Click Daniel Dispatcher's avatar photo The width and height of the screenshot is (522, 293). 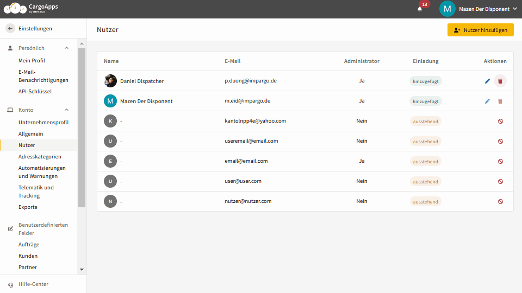pyautogui.click(x=110, y=81)
